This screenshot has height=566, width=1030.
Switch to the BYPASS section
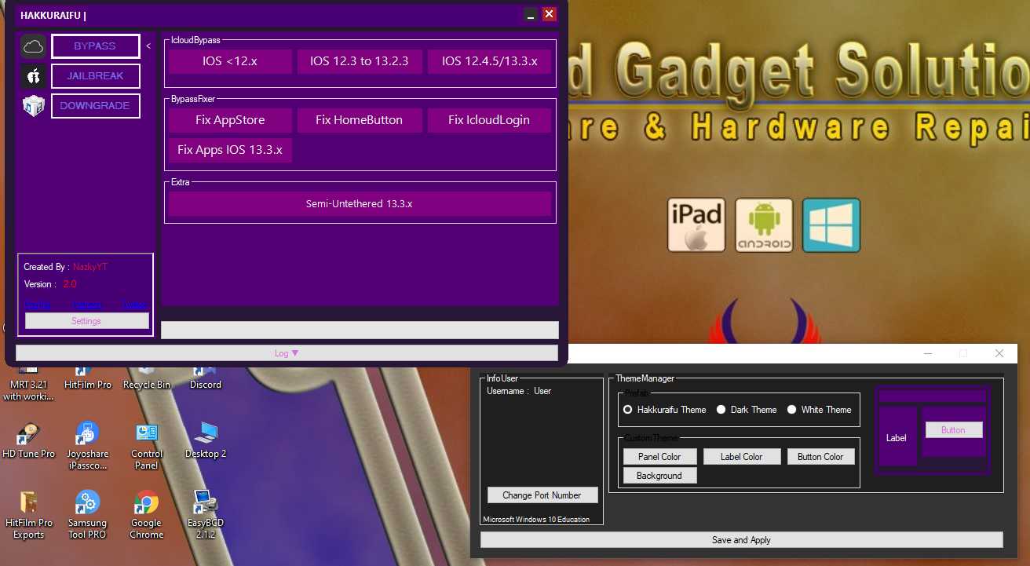click(95, 46)
